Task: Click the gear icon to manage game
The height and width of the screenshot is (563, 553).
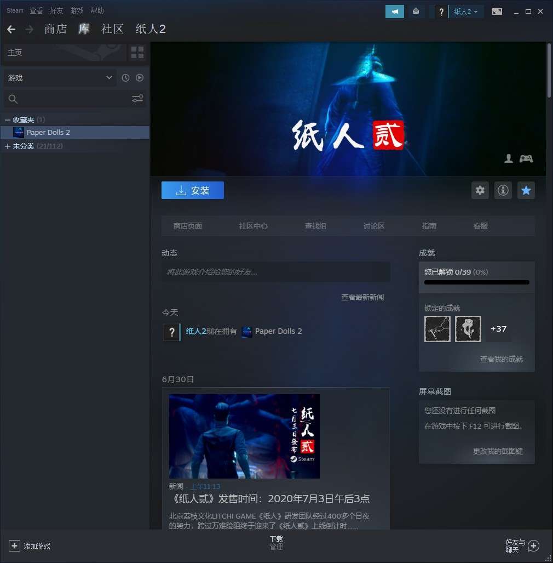Action: coord(480,190)
